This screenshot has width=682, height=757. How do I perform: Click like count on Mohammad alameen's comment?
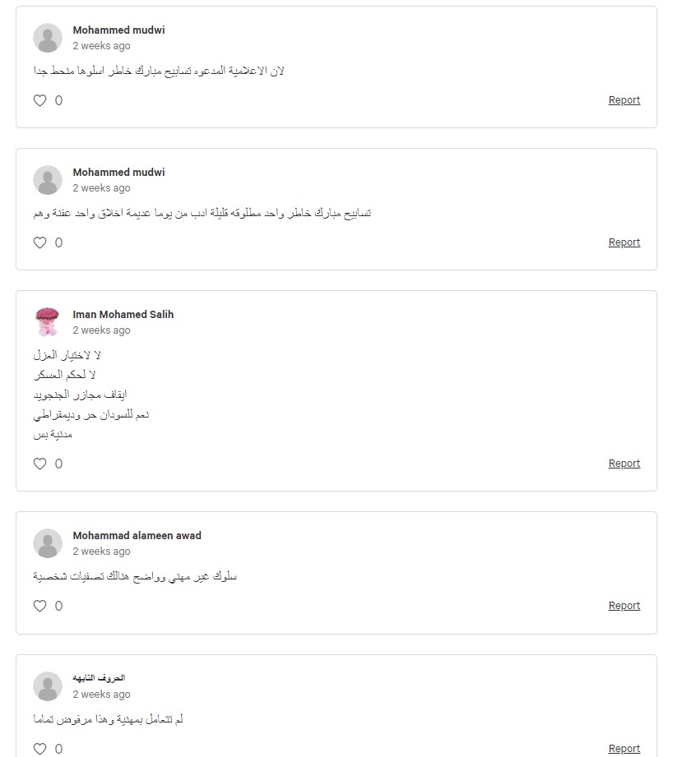[58, 606]
